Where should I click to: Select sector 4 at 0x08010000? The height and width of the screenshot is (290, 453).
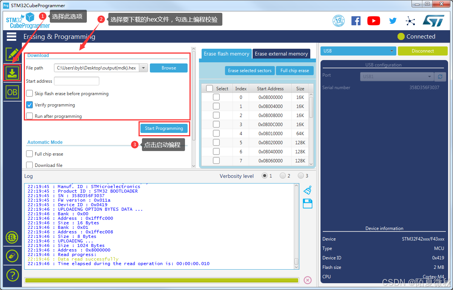pos(216,133)
